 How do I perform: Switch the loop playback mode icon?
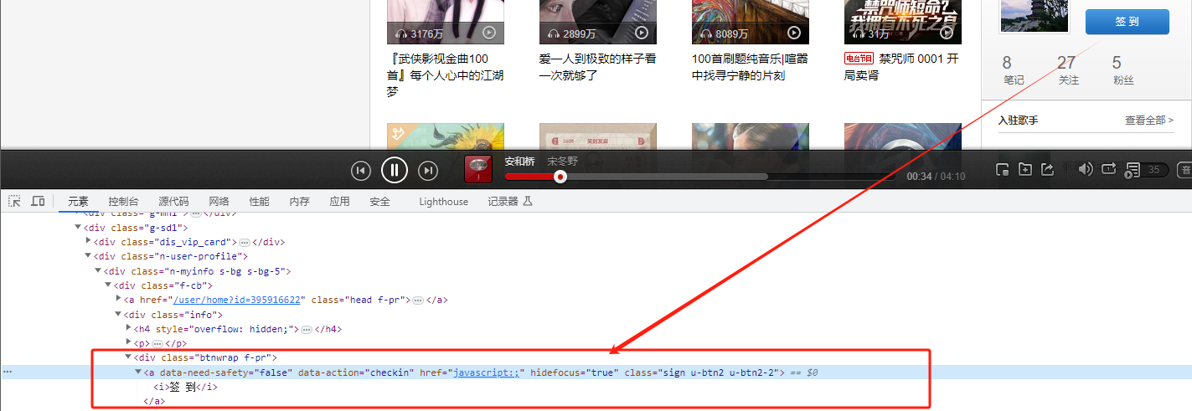1109,169
